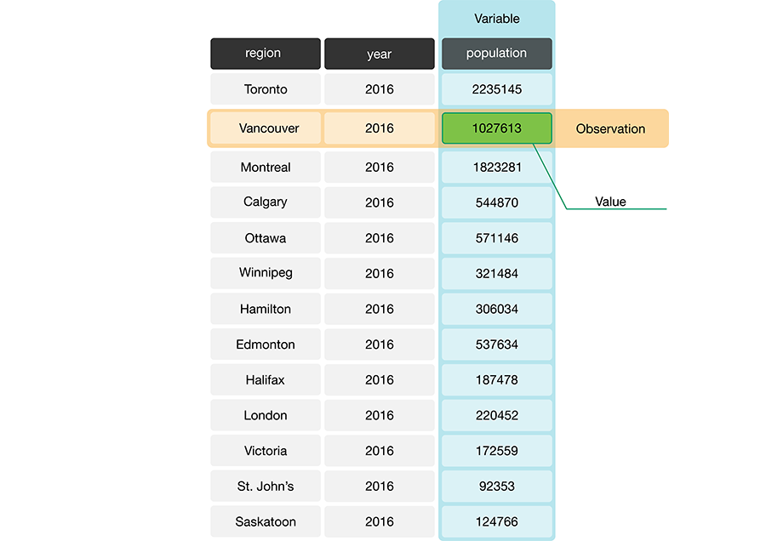The image size is (766, 541).
Task: Select the Toronto region cell
Action: (x=265, y=89)
